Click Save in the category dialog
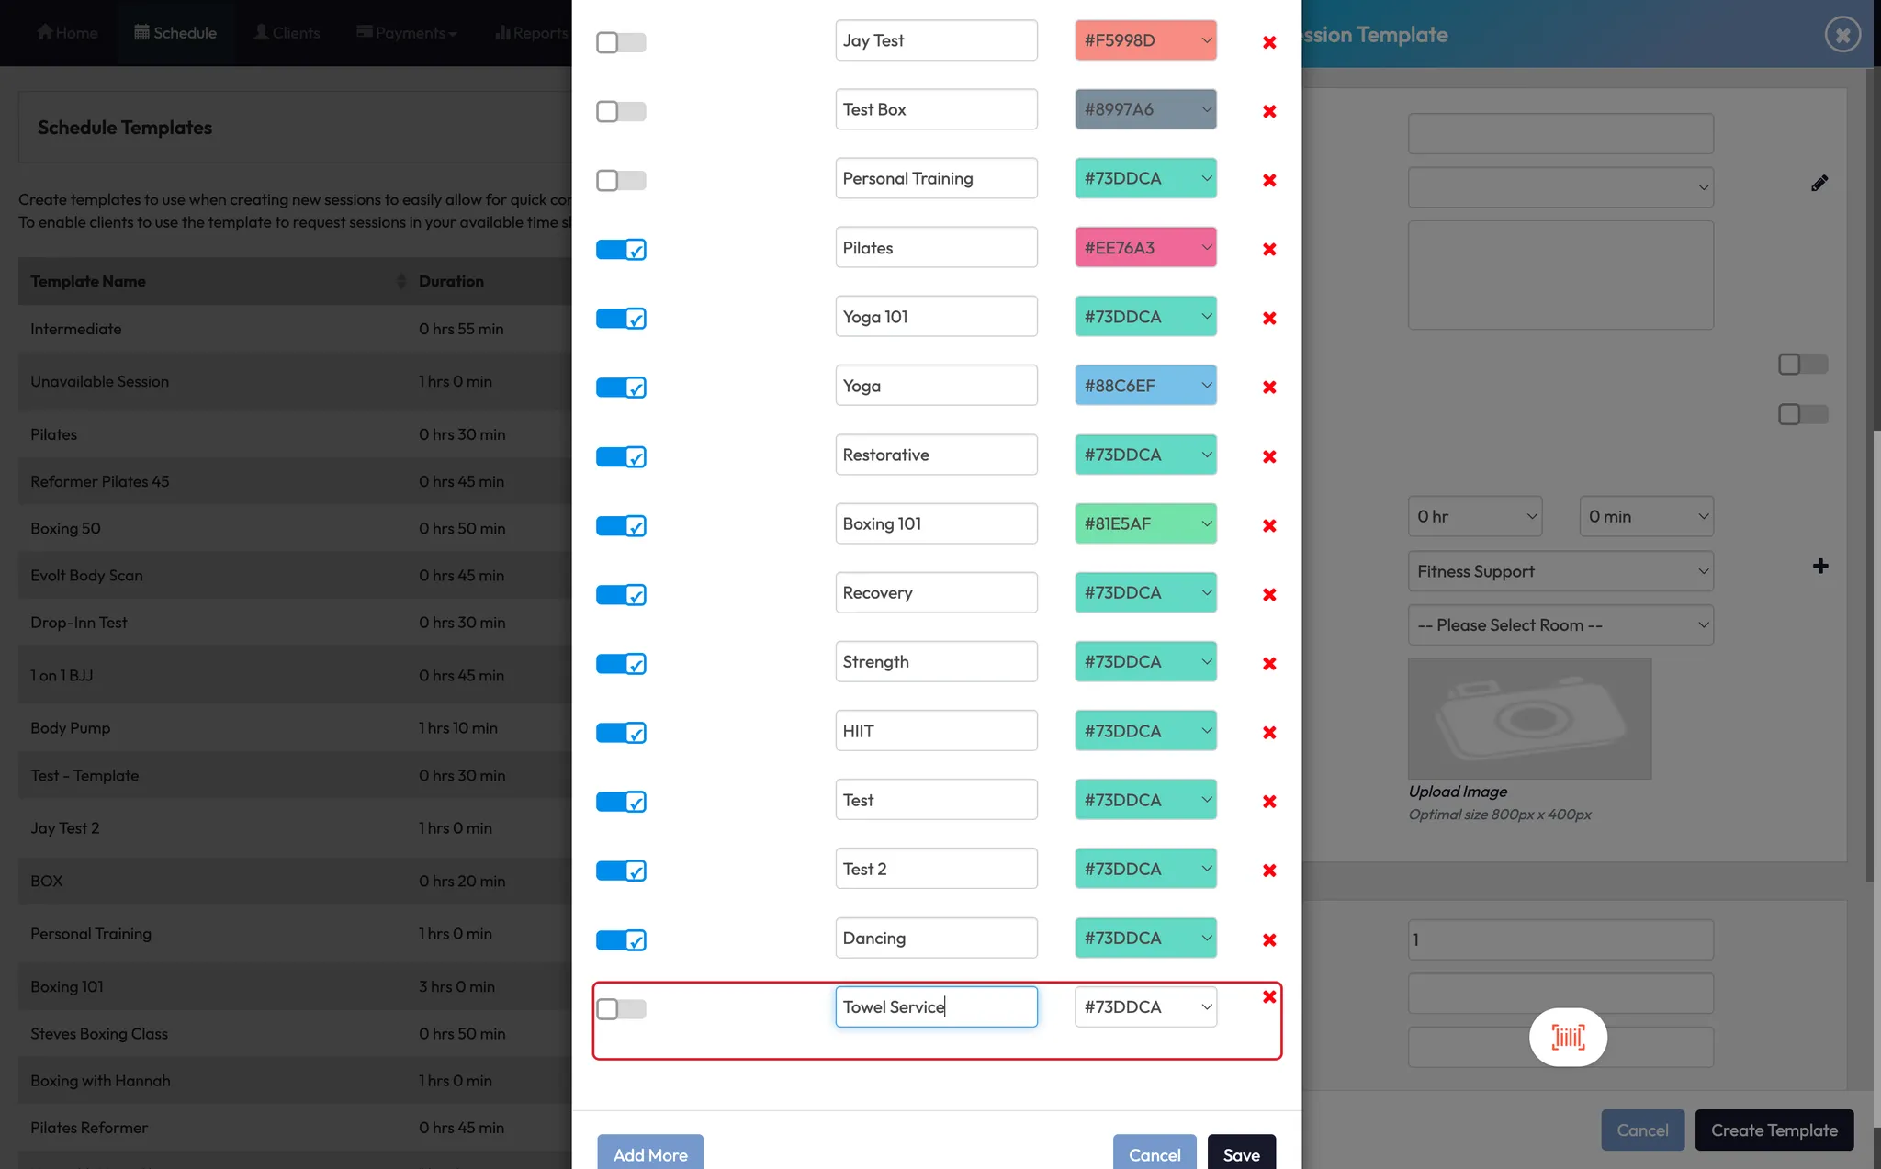1881x1169 pixels. tap(1240, 1153)
